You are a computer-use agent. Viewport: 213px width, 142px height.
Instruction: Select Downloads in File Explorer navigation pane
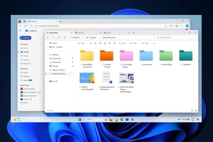point(56,62)
